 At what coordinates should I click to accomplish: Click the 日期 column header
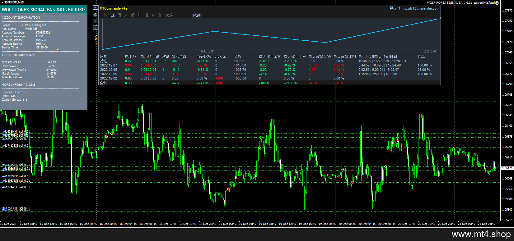(104, 57)
